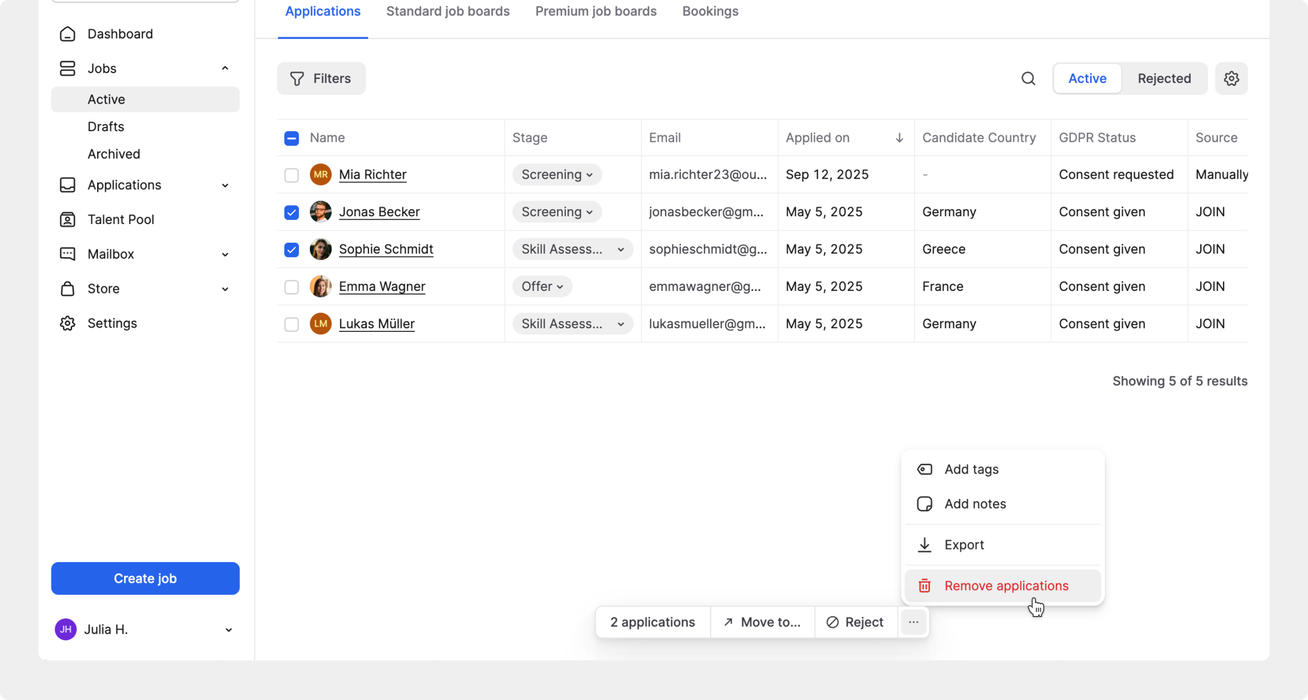Click Lukas Müller's LM avatar
The width and height of the screenshot is (1308, 700).
[320, 324]
